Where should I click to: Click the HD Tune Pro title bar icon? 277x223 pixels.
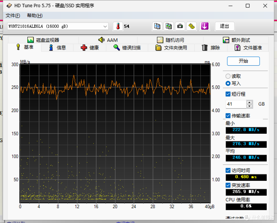click(9, 6)
